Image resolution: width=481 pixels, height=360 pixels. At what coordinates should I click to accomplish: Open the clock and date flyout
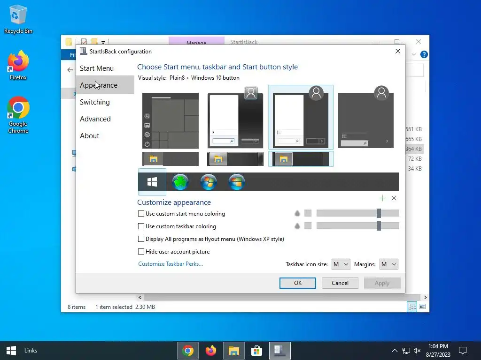click(x=438, y=351)
